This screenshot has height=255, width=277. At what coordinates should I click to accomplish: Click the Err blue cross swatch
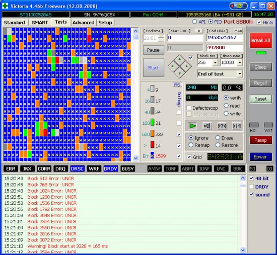click(152, 155)
